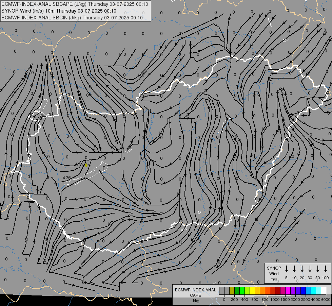Viewport: 332px width, 306px height.
Task: Select the SYNOP Wind 10m title line
Action: click(x=59, y=11)
